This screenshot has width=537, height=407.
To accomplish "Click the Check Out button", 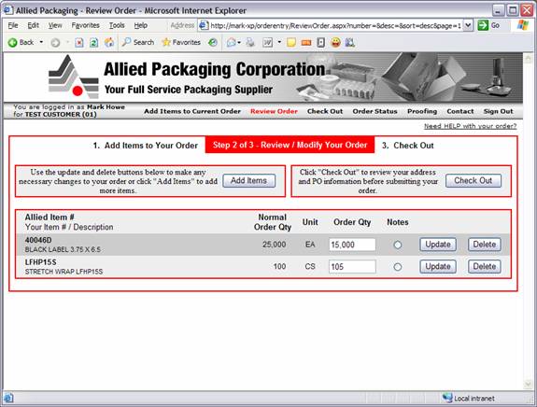I will 473,180.
